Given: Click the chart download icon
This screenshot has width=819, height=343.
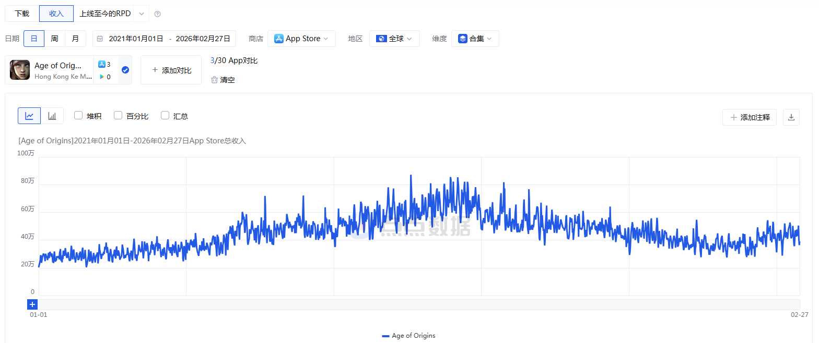Looking at the screenshot, I should click(791, 117).
